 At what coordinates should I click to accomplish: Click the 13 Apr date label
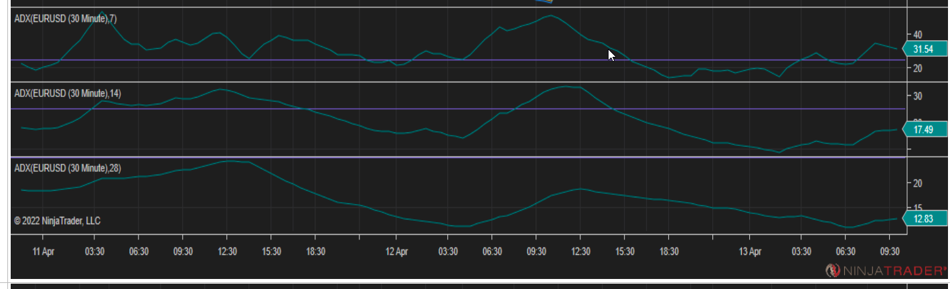coord(750,252)
